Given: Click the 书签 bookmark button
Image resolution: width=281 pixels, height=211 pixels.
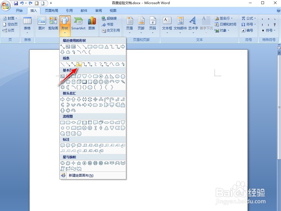Looking at the screenshot, I should pos(108,24).
